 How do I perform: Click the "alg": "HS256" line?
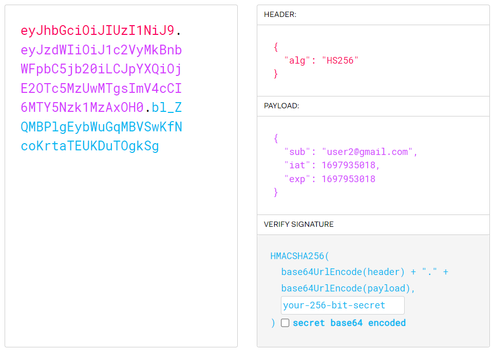coord(321,61)
